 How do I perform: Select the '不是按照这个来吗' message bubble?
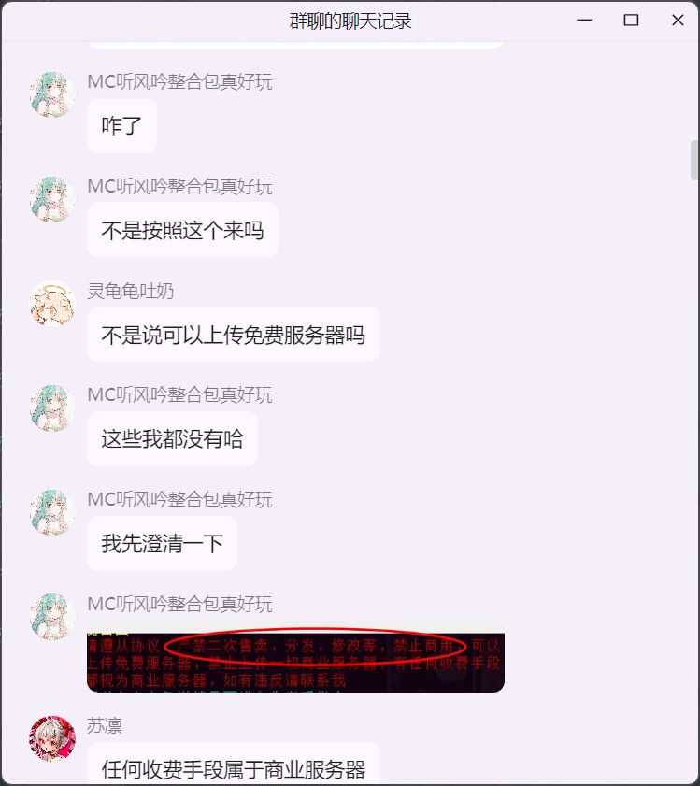click(x=182, y=230)
